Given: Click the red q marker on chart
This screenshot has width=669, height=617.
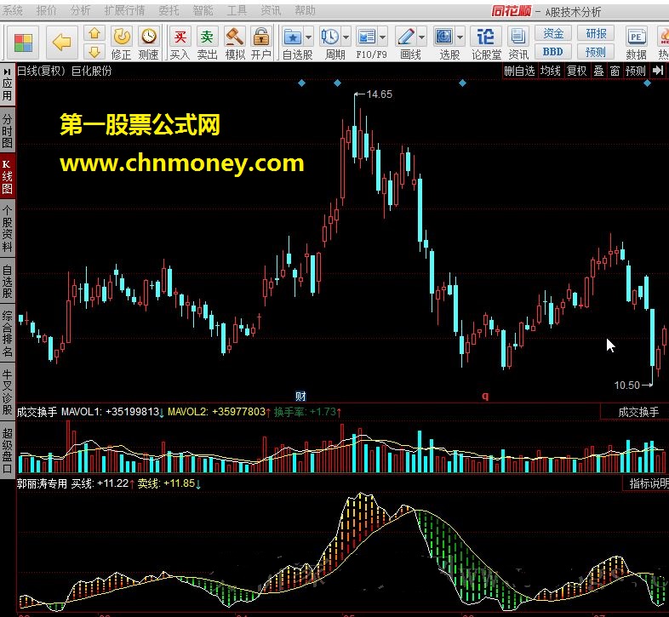Looking at the screenshot, I should click(x=485, y=396).
